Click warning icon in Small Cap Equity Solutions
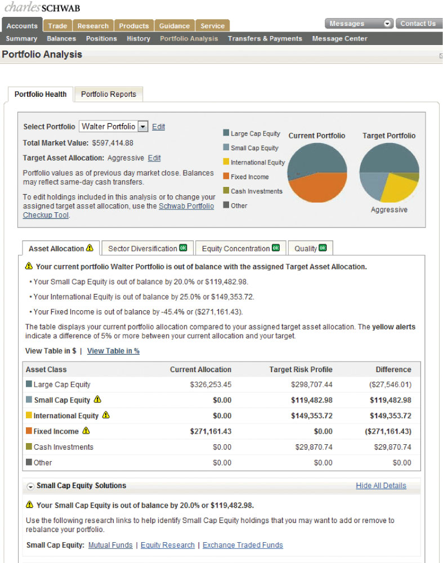Viewport: 443px width, 563px height. 29,504
